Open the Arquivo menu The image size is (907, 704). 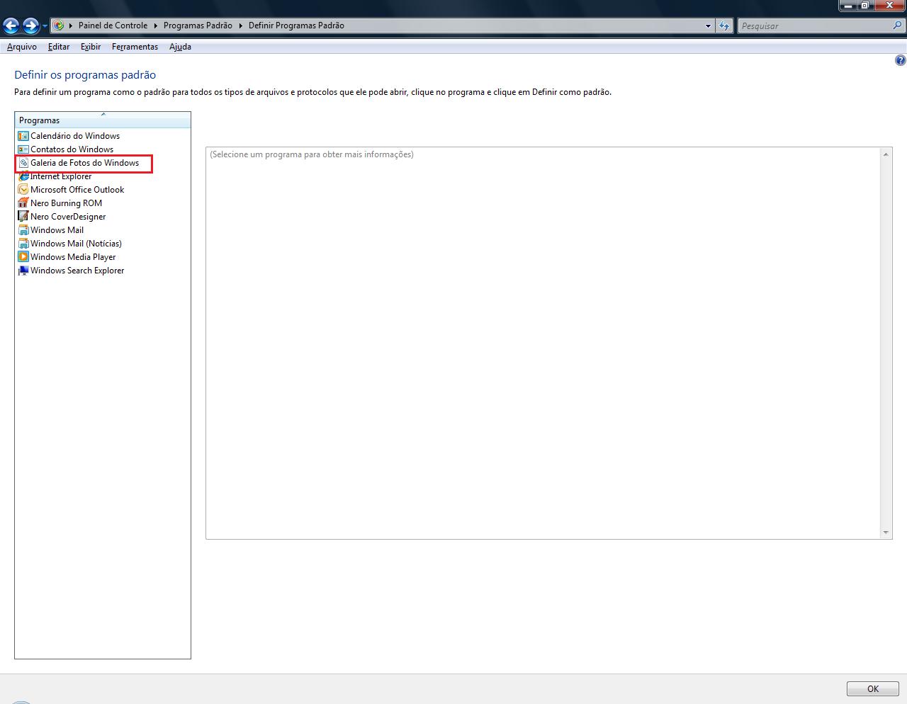pos(21,47)
